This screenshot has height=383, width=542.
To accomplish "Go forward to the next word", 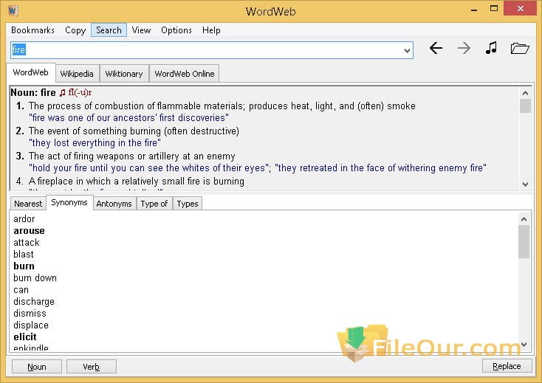I will tap(464, 48).
